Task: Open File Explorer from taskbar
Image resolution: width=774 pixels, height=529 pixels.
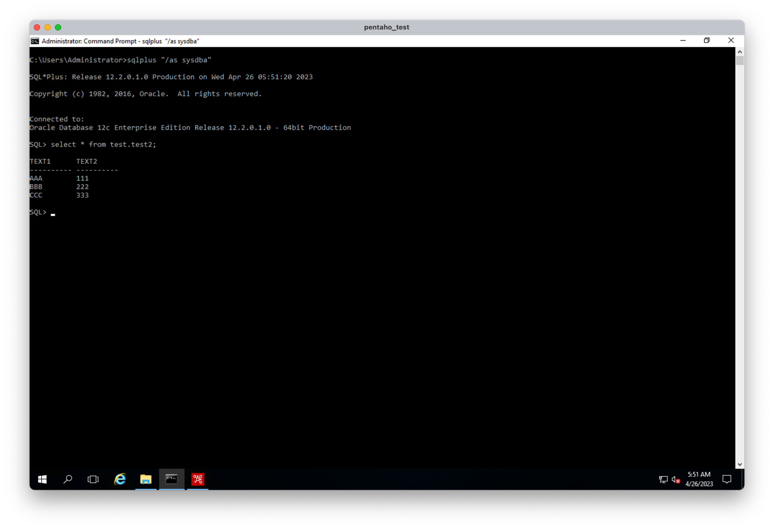Action: [146, 479]
